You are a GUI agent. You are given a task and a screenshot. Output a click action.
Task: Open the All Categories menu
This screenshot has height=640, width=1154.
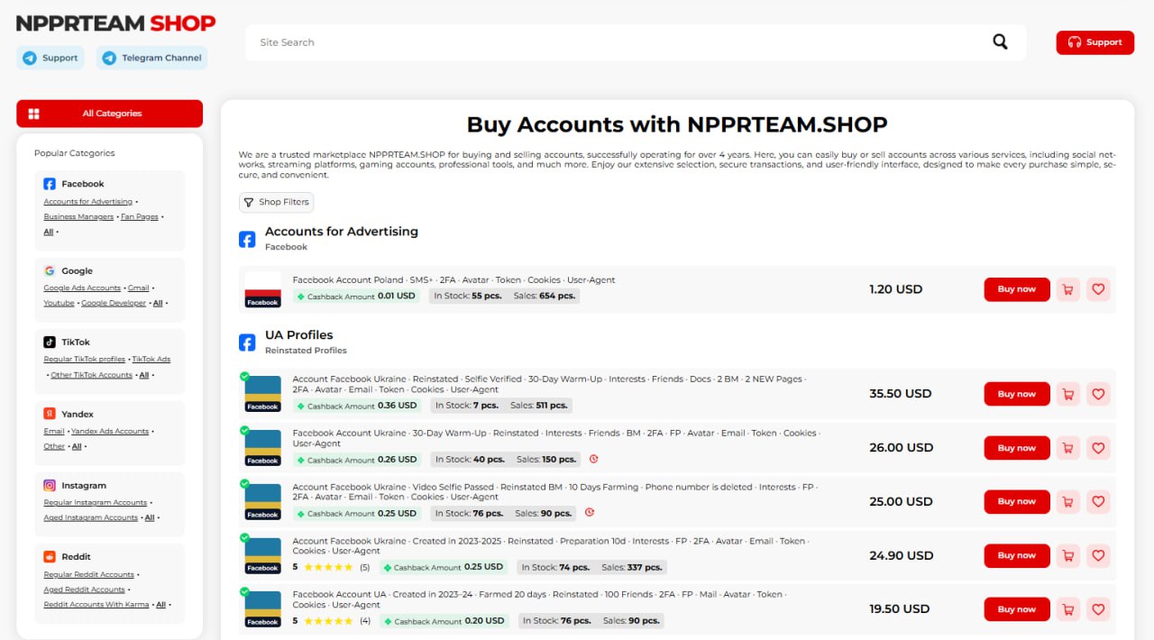[x=109, y=114]
